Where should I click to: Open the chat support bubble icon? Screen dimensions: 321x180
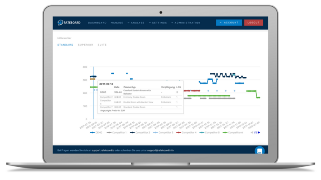[260, 151]
